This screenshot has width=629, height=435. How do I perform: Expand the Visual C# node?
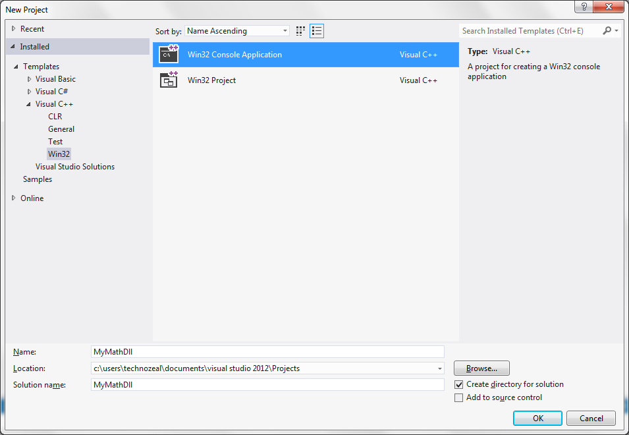(x=29, y=92)
